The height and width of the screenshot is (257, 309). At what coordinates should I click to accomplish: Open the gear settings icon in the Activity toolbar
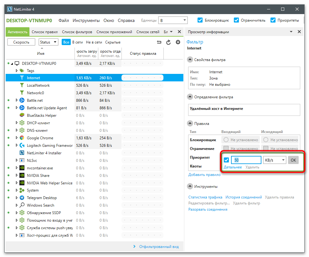pos(178,42)
